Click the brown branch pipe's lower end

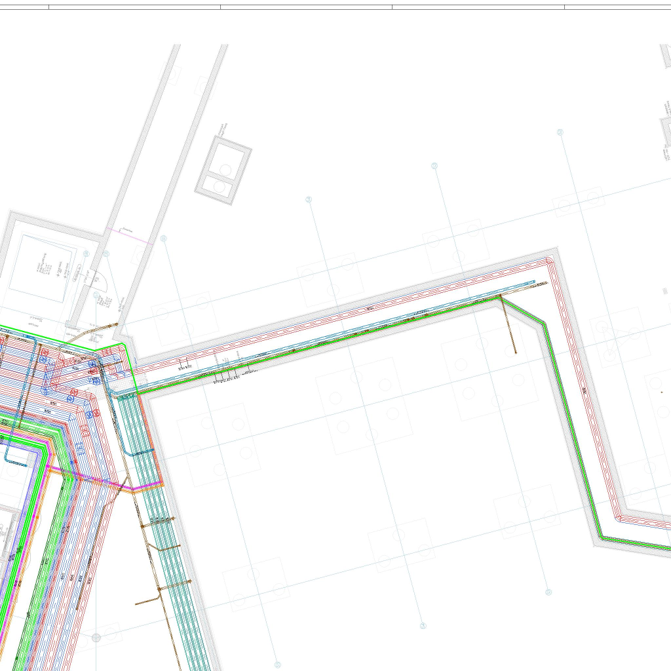pos(515,353)
